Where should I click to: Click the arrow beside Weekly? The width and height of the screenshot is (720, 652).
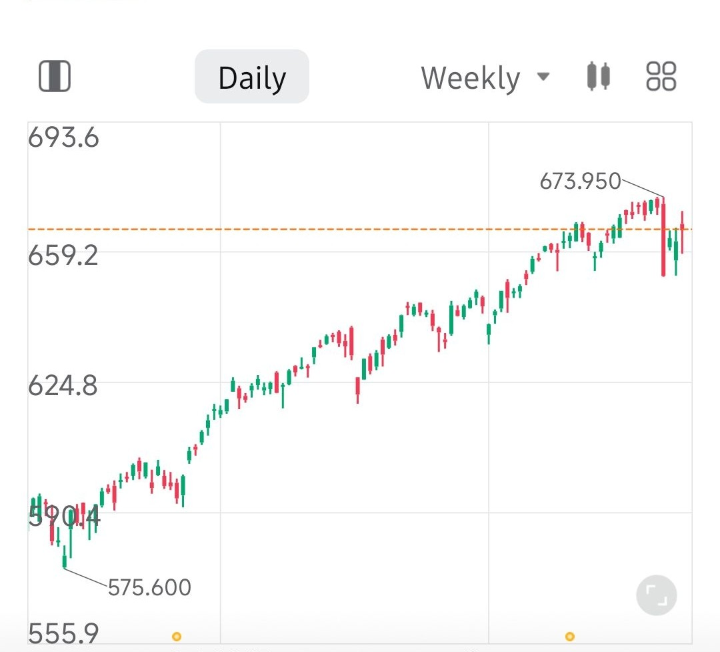[543, 76]
